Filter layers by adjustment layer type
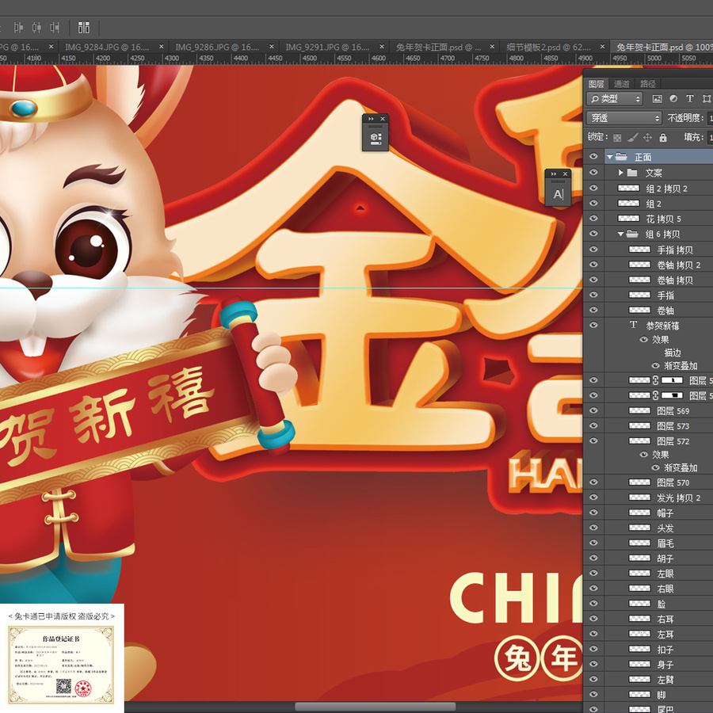This screenshot has width=713, height=713. pos(673,99)
